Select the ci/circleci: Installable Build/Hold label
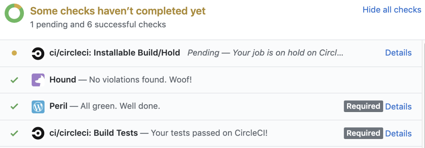This screenshot has height=148, width=425. click(x=115, y=53)
